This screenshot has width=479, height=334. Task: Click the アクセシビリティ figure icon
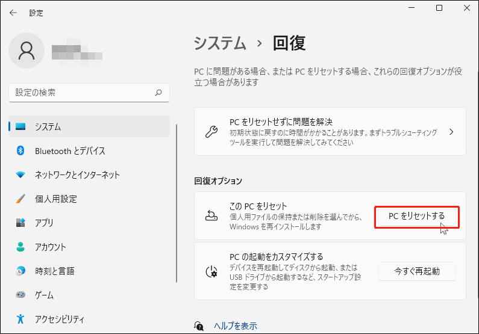point(20,319)
